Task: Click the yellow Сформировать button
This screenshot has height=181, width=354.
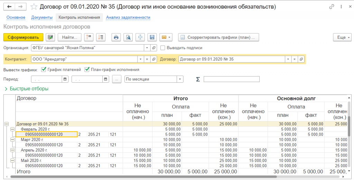Action: pyautogui.click(x=23, y=37)
